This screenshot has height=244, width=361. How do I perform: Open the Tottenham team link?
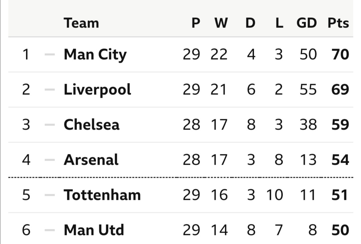click(x=102, y=195)
